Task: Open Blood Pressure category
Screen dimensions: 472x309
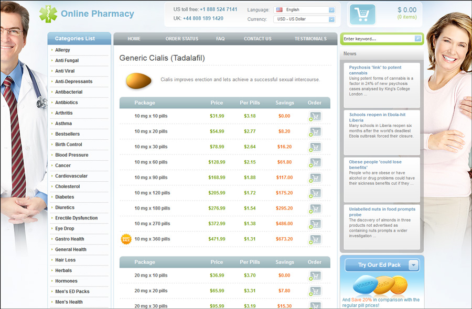Action: tap(72, 155)
